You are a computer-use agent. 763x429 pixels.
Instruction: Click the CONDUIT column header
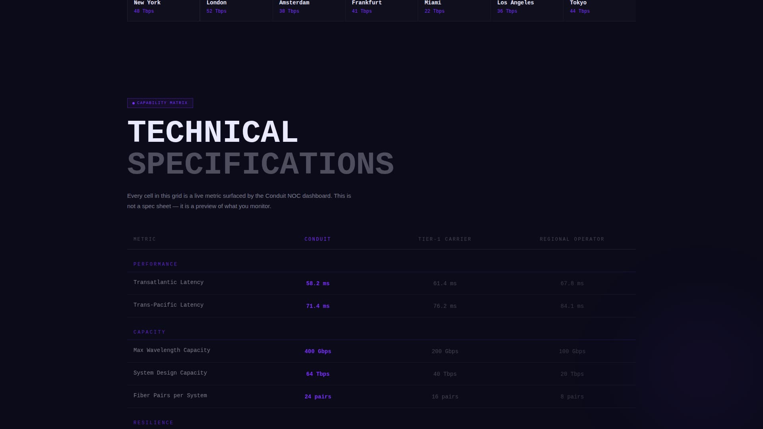click(318, 239)
